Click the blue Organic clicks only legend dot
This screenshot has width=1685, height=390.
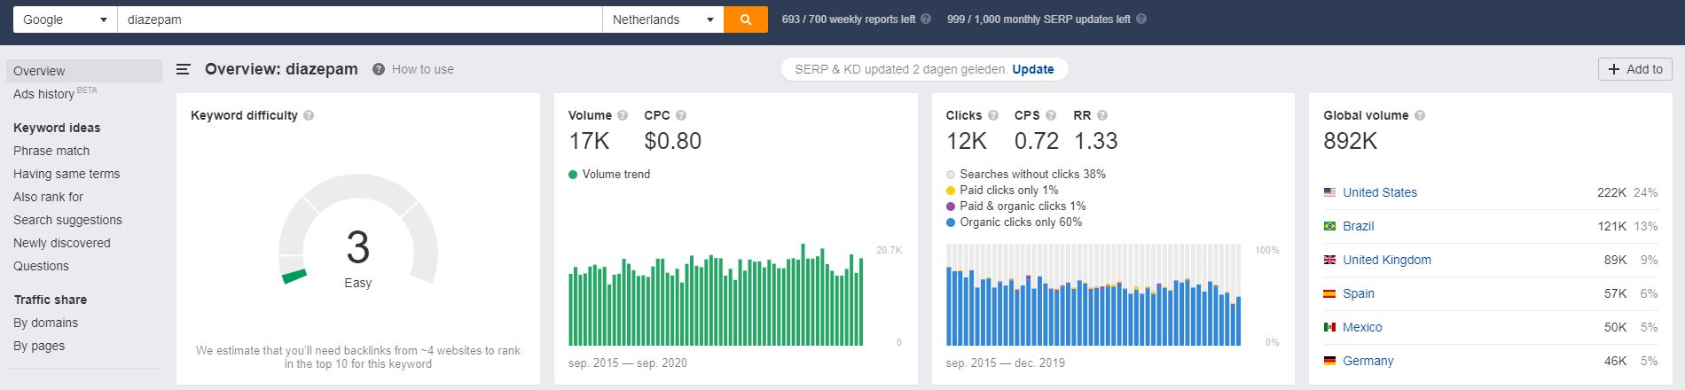951,222
